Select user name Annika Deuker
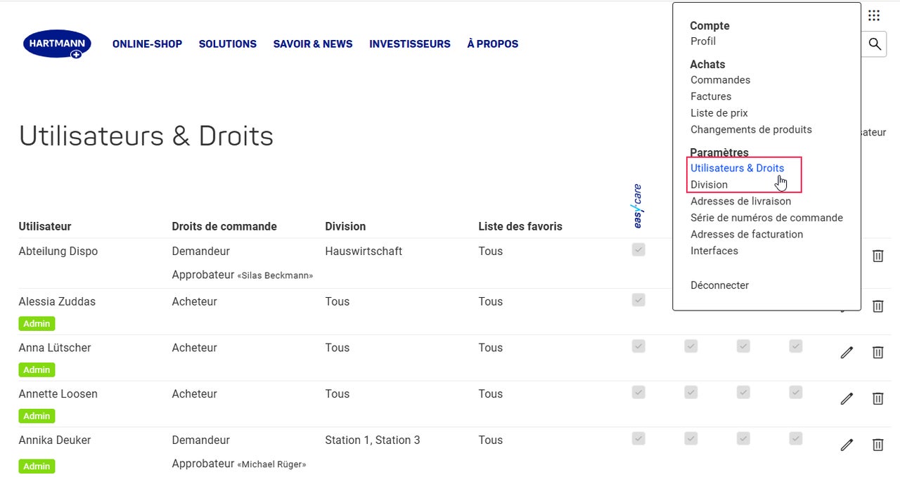900x477 pixels. [x=55, y=440]
